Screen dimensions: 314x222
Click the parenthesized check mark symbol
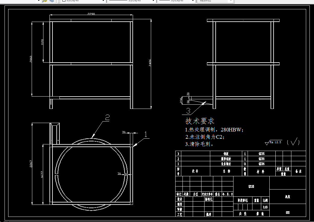click(x=293, y=142)
